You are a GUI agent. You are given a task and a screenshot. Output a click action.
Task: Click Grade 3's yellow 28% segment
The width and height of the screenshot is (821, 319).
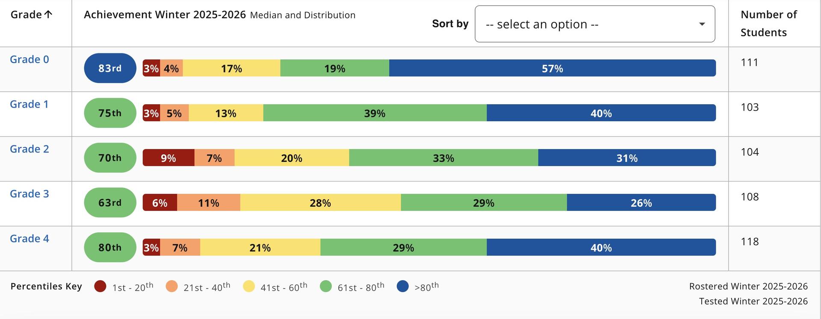(320, 203)
